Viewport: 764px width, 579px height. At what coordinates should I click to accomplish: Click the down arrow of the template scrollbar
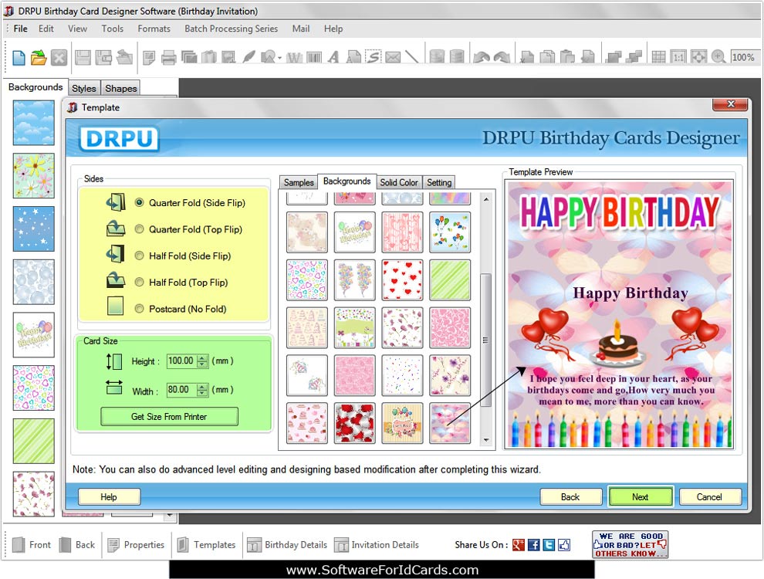pyautogui.click(x=485, y=440)
